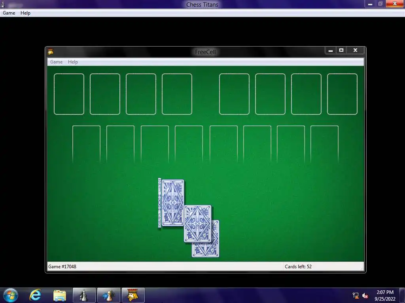Switch to Chess Titans taskbar icon
Screen dimensions: 405x303
(x=84, y=295)
